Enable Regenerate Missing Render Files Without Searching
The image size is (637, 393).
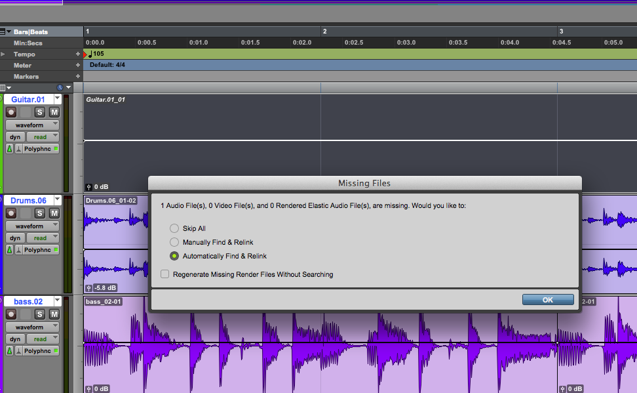[165, 274]
